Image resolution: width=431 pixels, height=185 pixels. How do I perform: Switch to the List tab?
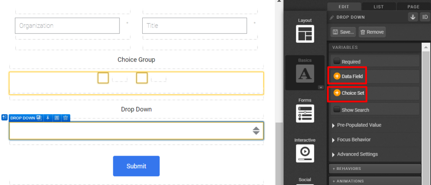378,7
